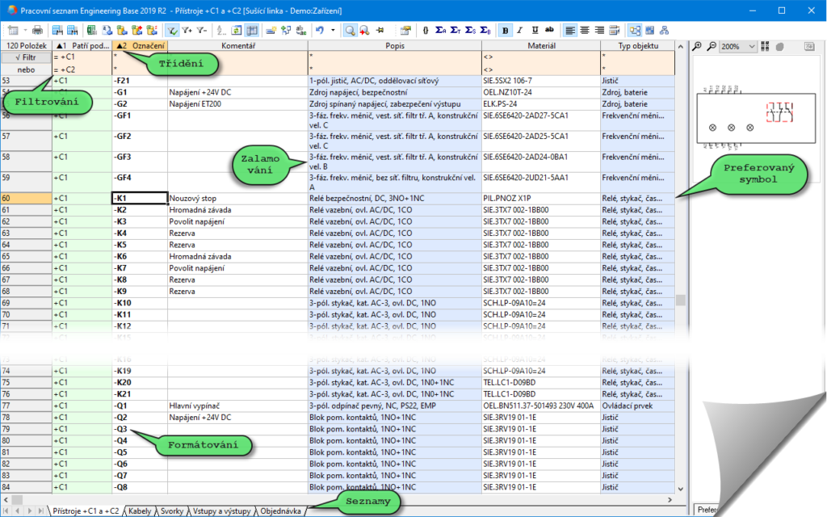Click the nebo filter row button
This screenshot has width=827, height=517.
click(27, 69)
